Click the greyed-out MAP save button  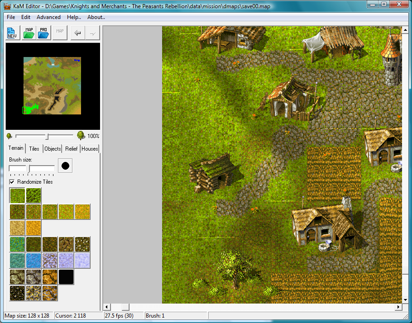tap(60, 33)
